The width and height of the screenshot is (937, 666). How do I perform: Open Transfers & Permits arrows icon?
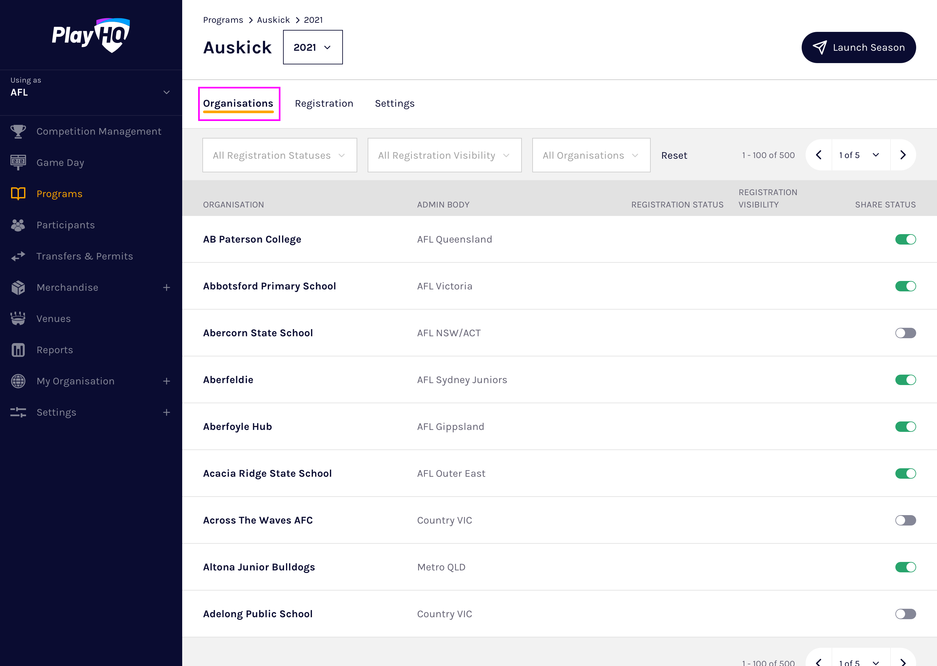[18, 256]
